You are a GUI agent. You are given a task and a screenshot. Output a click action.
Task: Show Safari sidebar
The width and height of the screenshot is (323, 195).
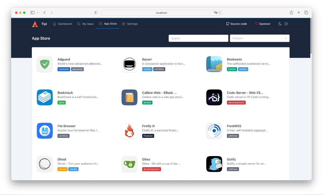tap(33, 13)
